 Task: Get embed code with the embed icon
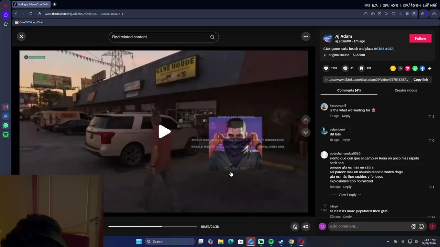(400, 68)
